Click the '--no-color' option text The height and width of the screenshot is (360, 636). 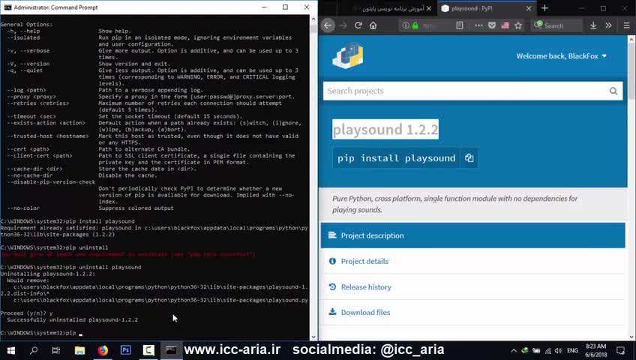(23, 208)
